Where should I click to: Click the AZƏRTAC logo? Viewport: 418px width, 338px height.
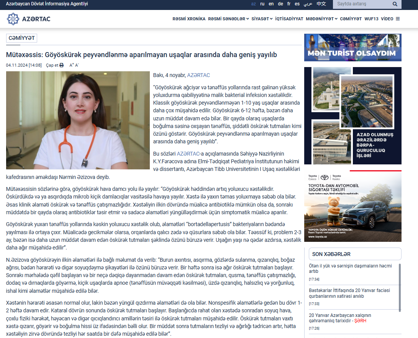tap(29, 19)
